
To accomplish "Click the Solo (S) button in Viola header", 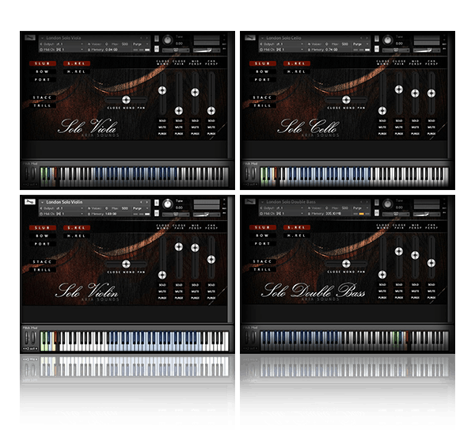I will [157, 39].
